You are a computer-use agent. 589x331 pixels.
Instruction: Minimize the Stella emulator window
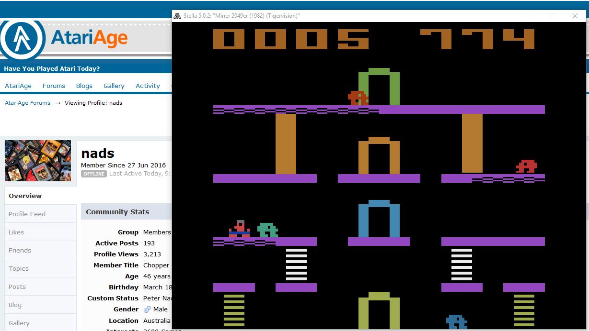tap(532, 16)
